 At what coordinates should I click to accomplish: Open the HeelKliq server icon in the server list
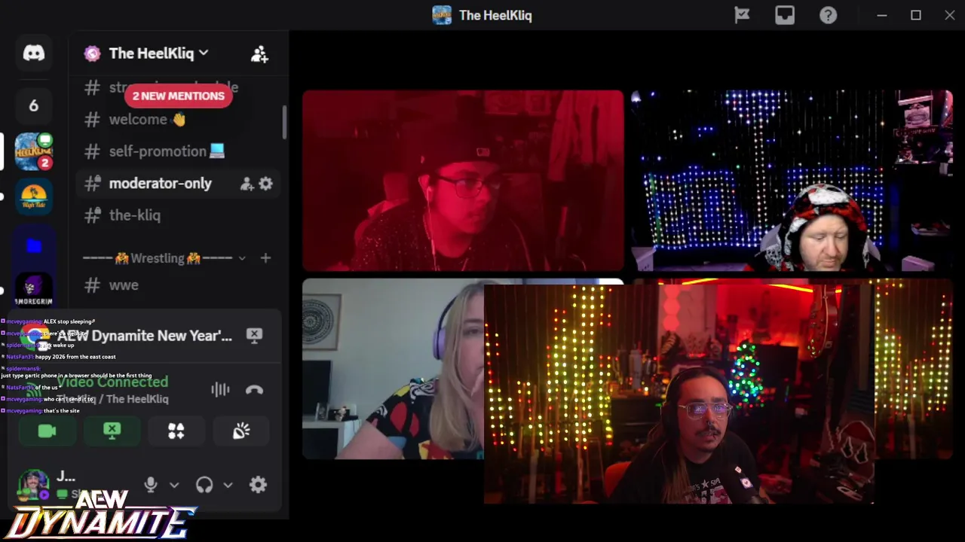tap(33, 151)
